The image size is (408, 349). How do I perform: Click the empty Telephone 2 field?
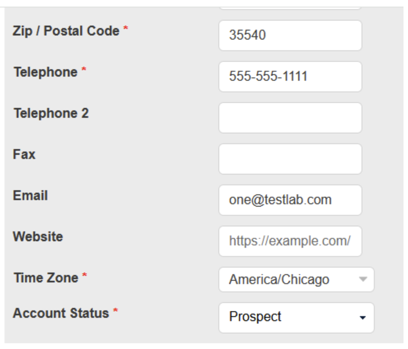click(290, 118)
